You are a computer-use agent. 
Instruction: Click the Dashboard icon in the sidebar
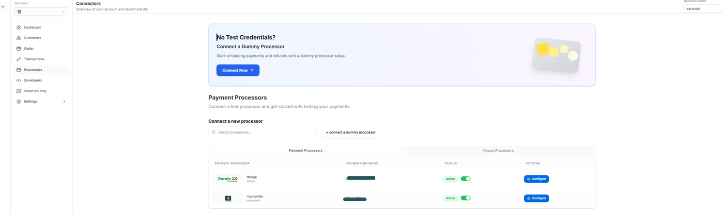[x=19, y=28]
